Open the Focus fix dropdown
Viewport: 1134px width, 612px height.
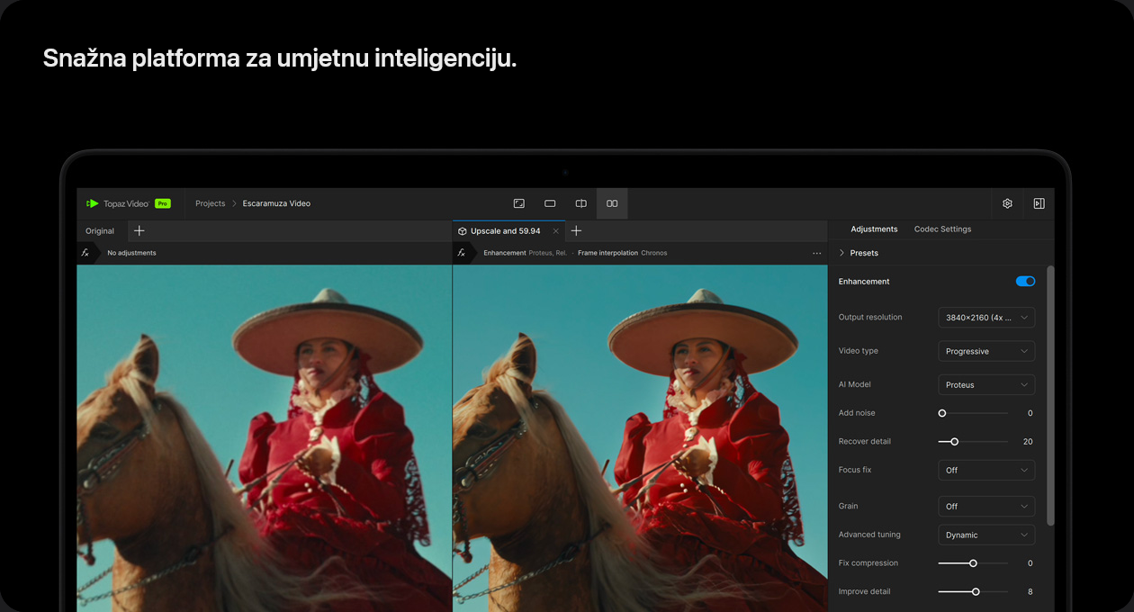click(x=985, y=470)
